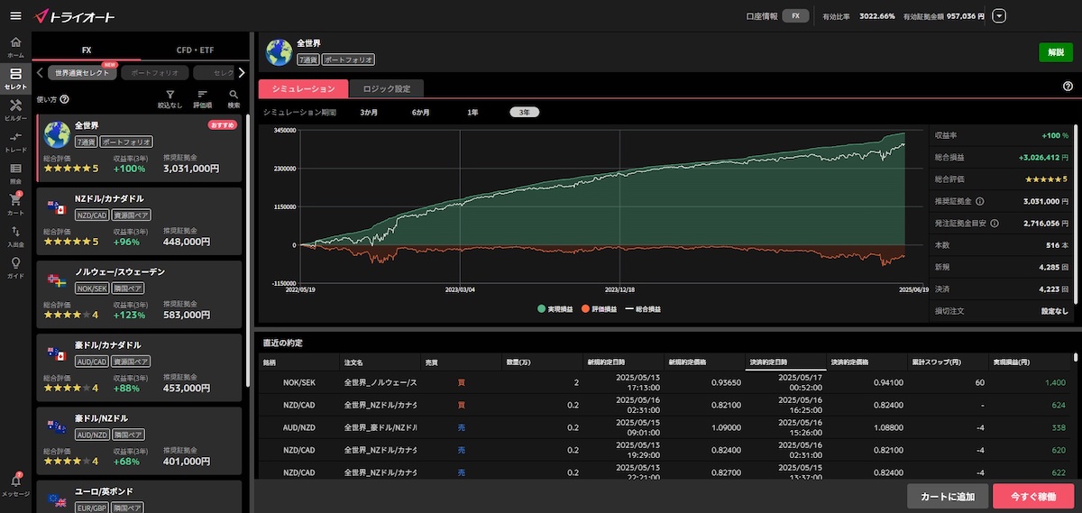Open the ビルダー tool in the sidebar
This screenshot has width=1082, height=513.
point(15,110)
